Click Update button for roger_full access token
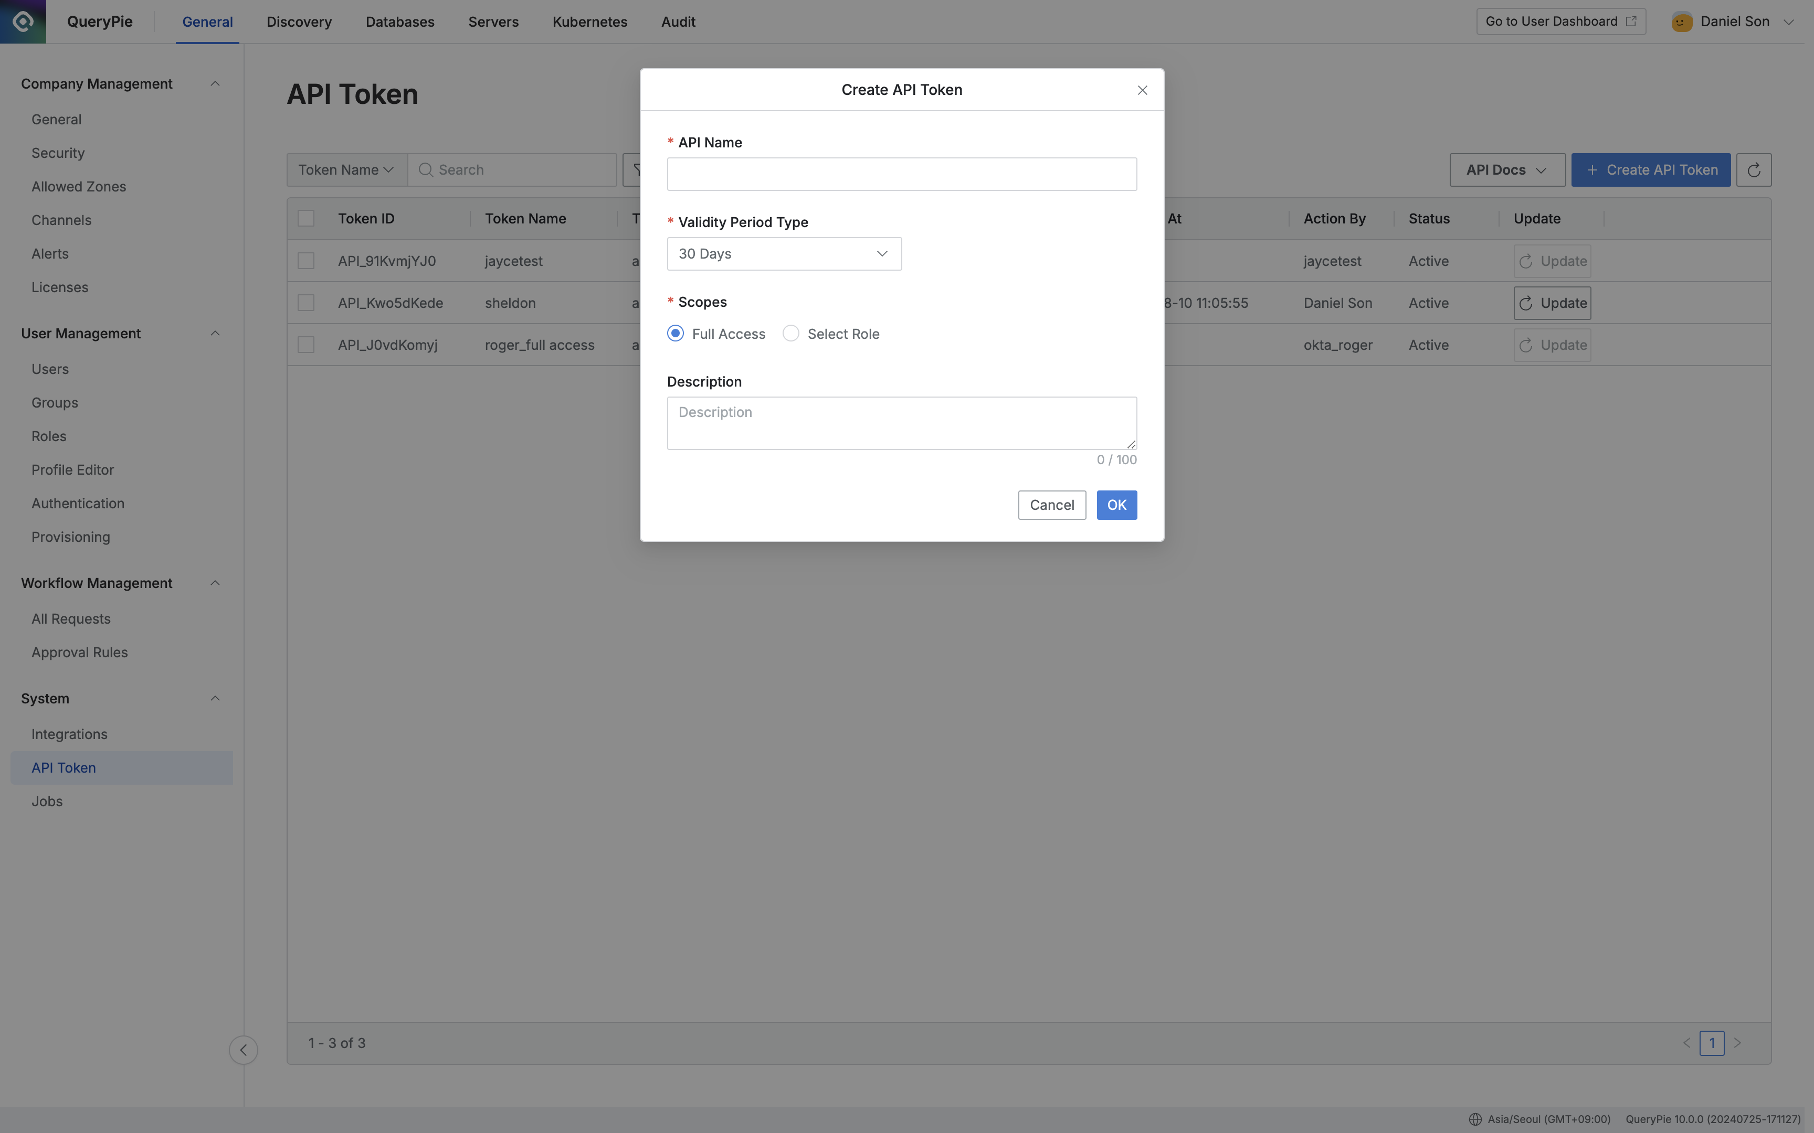 click(1553, 346)
